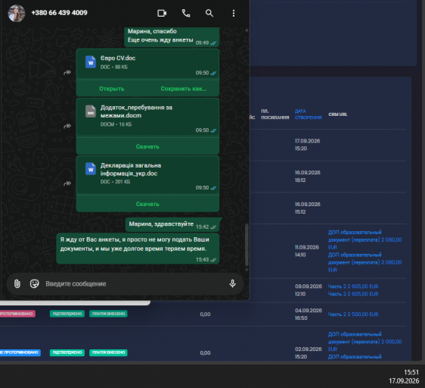Forward the Євро CV.doc message

pos(67,72)
